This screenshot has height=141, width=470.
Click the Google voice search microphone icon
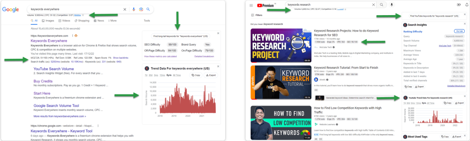133,9
